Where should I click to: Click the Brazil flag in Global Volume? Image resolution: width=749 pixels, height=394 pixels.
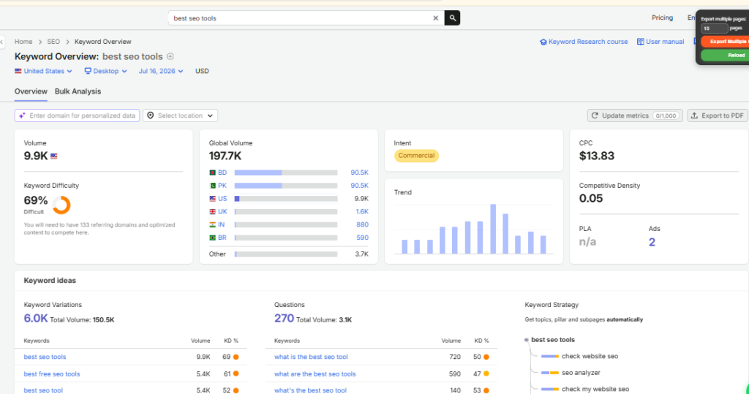213,238
